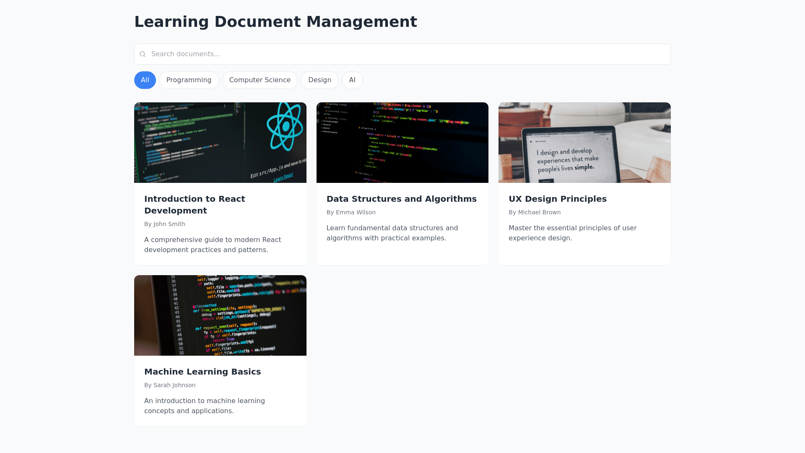The height and width of the screenshot is (453, 805).
Task: Filter by Computer Science category
Action: [x=260, y=80]
